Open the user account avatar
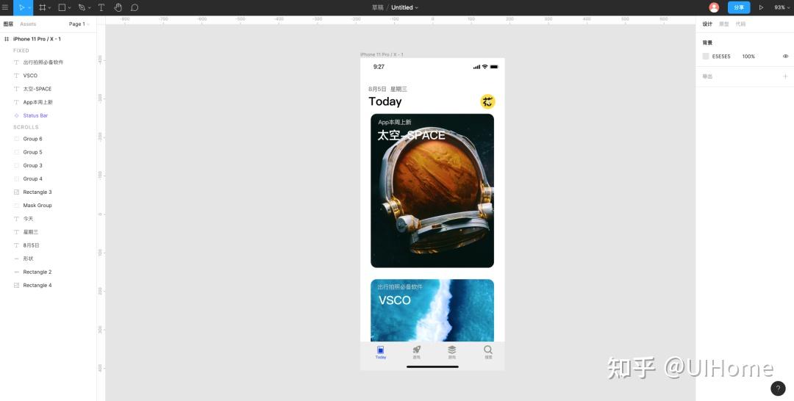Viewport: 794px width, 401px height. click(x=714, y=7)
